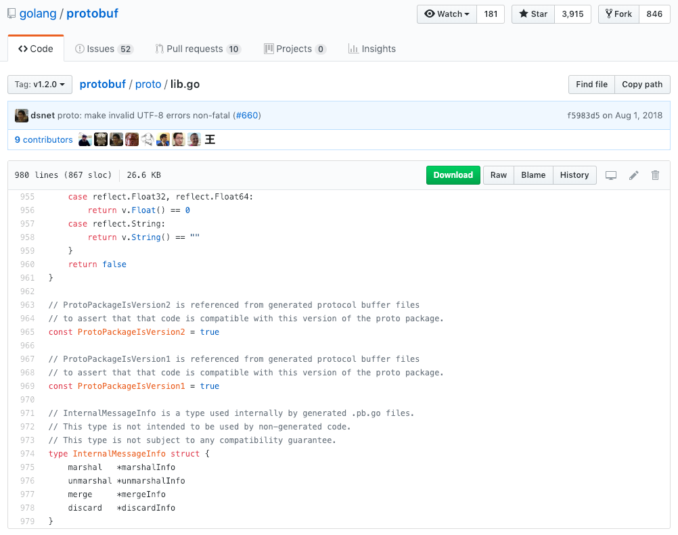This screenshot has height=535, width=678.
Task: Fork the repository
Action: point(618,14)
